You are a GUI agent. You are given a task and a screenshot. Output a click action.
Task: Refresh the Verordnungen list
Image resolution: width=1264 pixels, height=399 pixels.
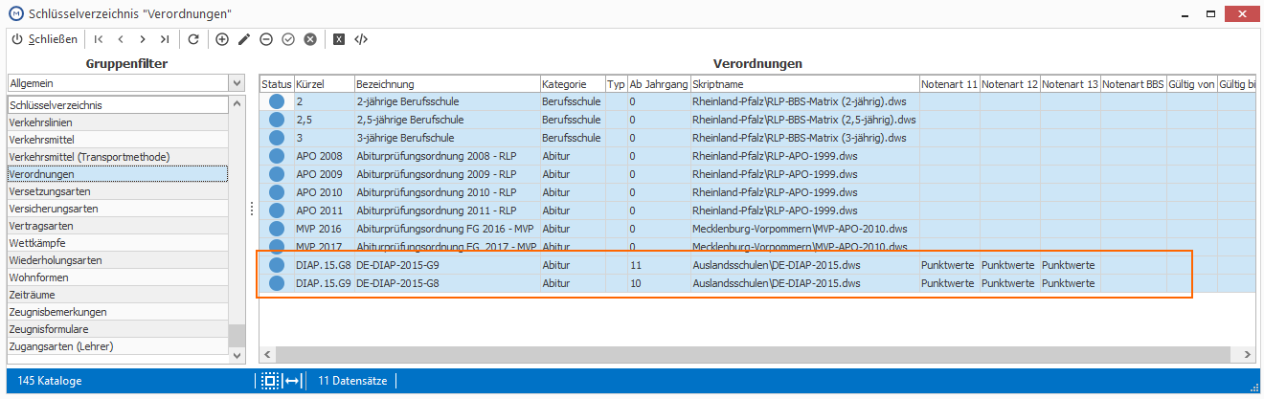(x=193, y=39)
